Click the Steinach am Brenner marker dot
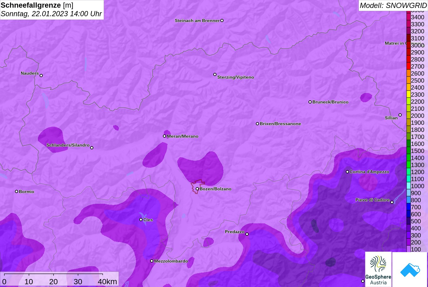Screen dimensions: 428x287 click(222, 20)
